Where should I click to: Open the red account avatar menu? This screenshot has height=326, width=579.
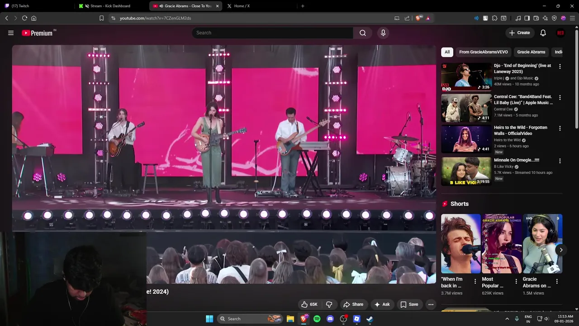560,33
